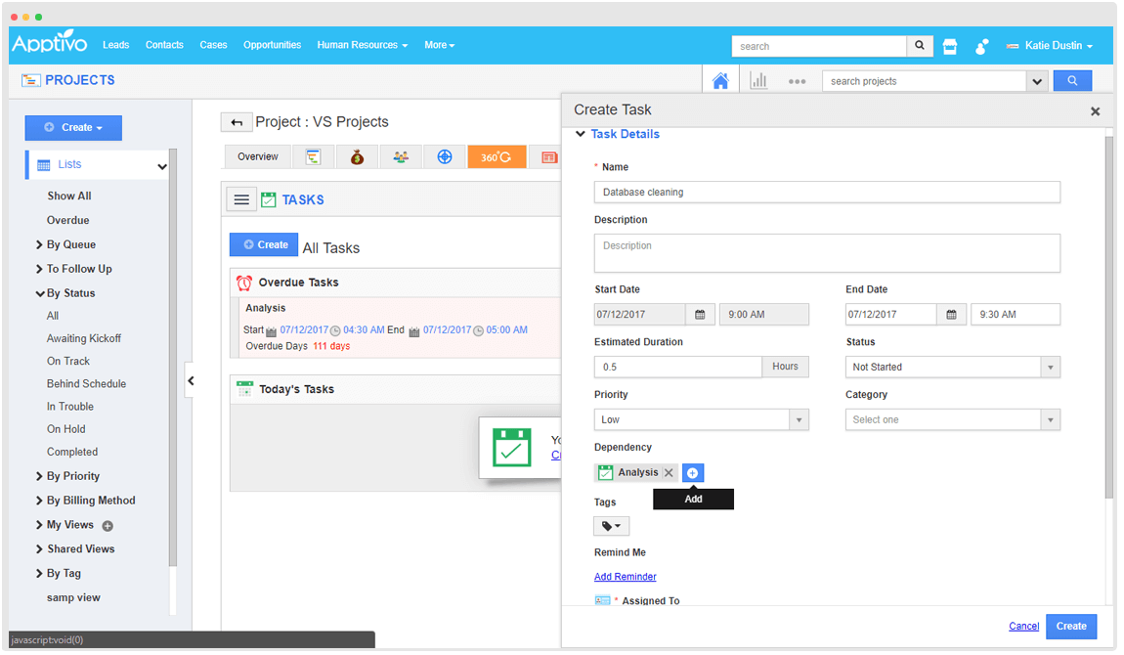Click the Cancel link

[1023, 627]
